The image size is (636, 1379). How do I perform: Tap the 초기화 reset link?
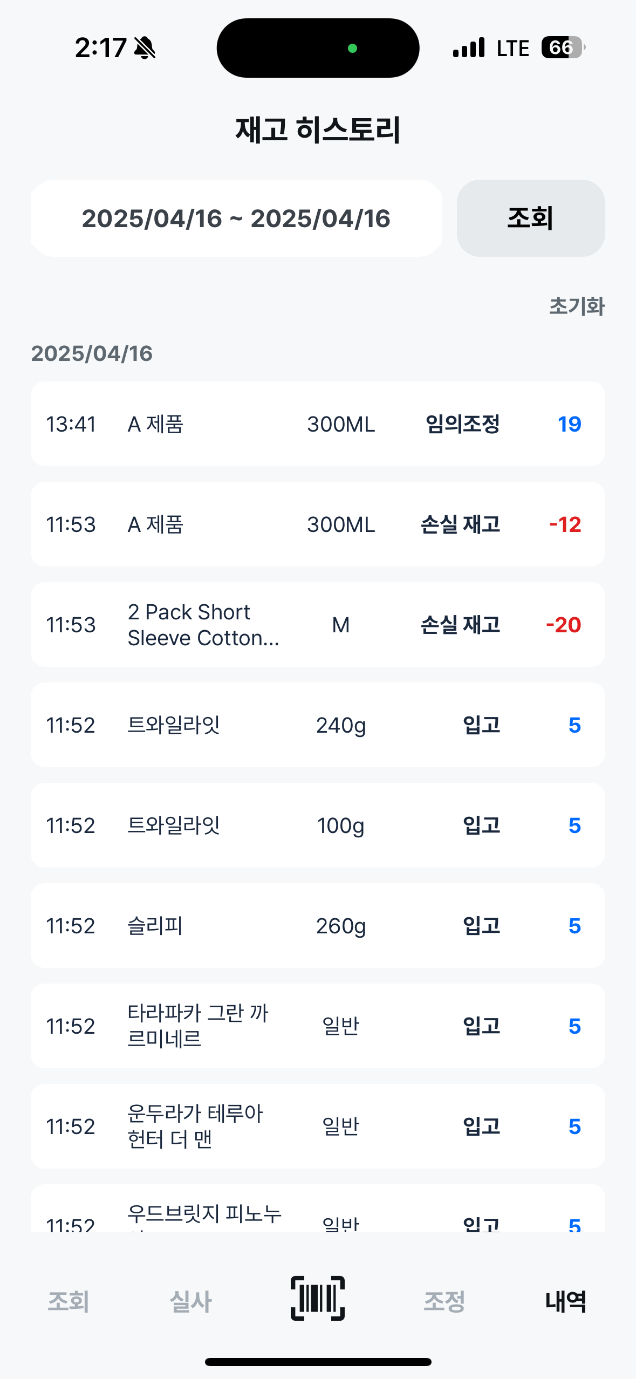click(576, 306)
